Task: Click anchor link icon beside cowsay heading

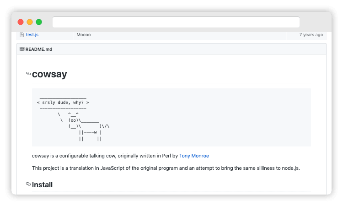Action: tap(28, 74)
